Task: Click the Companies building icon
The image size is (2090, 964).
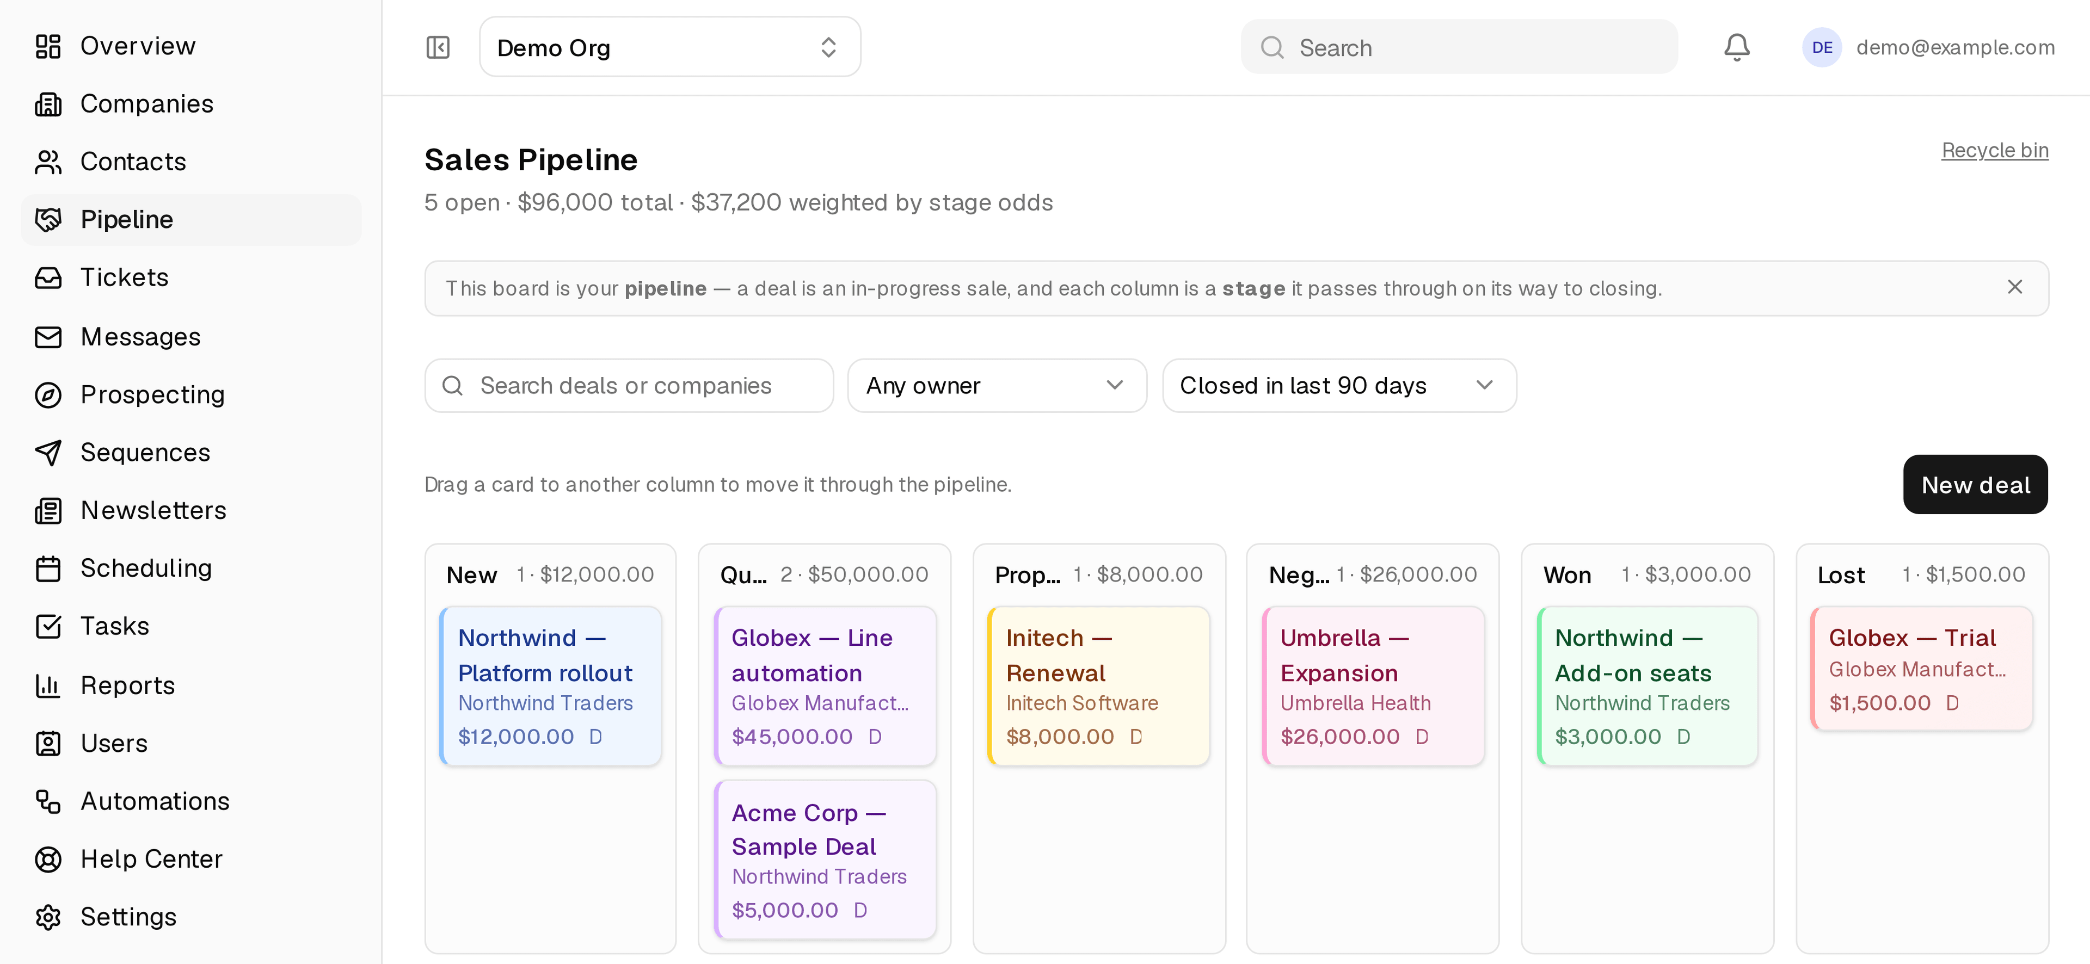Action: 48,104
